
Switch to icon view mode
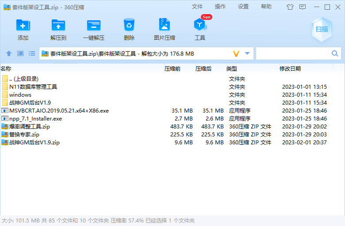click(x=20, y=53)
